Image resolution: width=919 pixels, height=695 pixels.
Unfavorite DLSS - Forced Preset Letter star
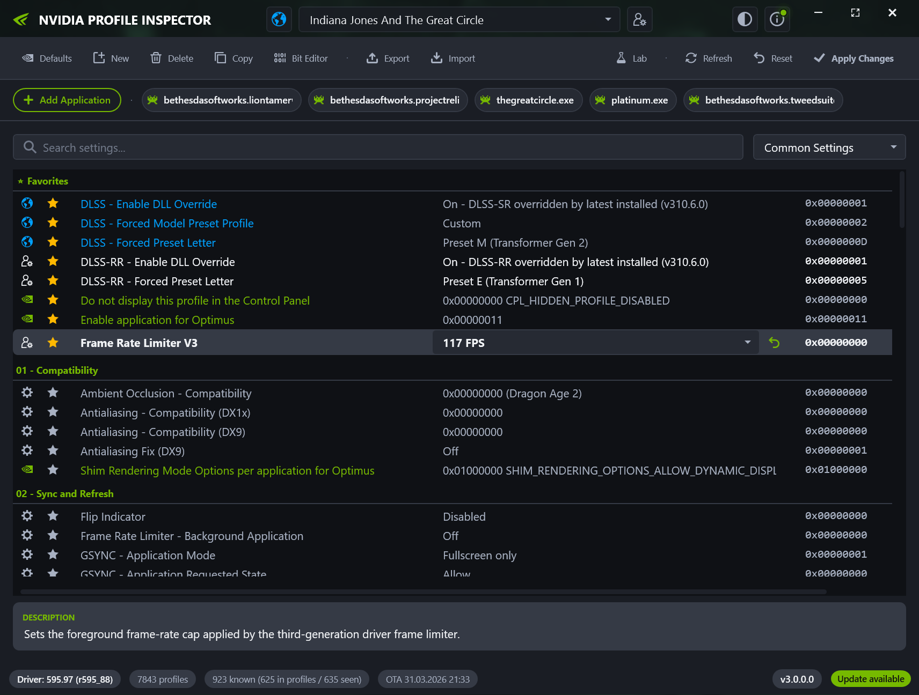click(x=53, y=242)
